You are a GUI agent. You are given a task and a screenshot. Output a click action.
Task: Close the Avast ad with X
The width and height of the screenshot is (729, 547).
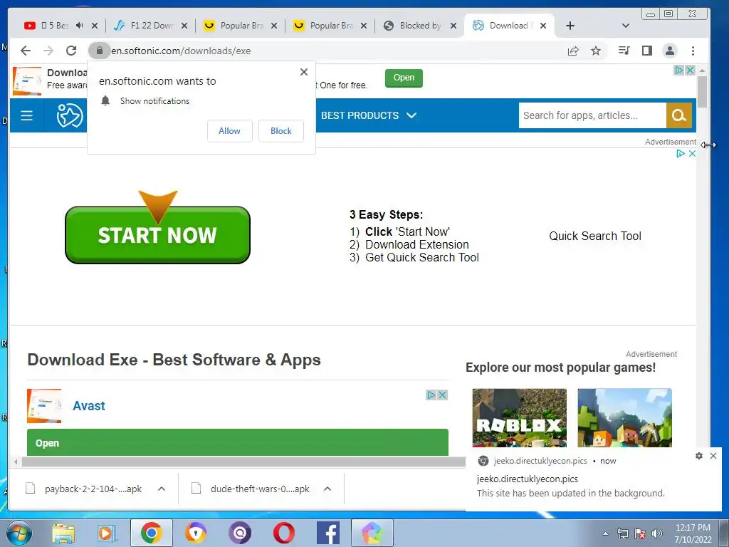[x=443, y=395]
